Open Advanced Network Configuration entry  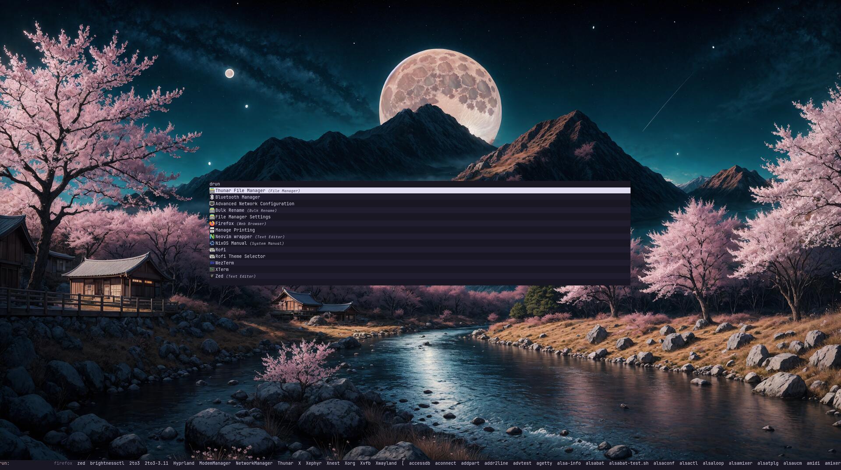420,204
